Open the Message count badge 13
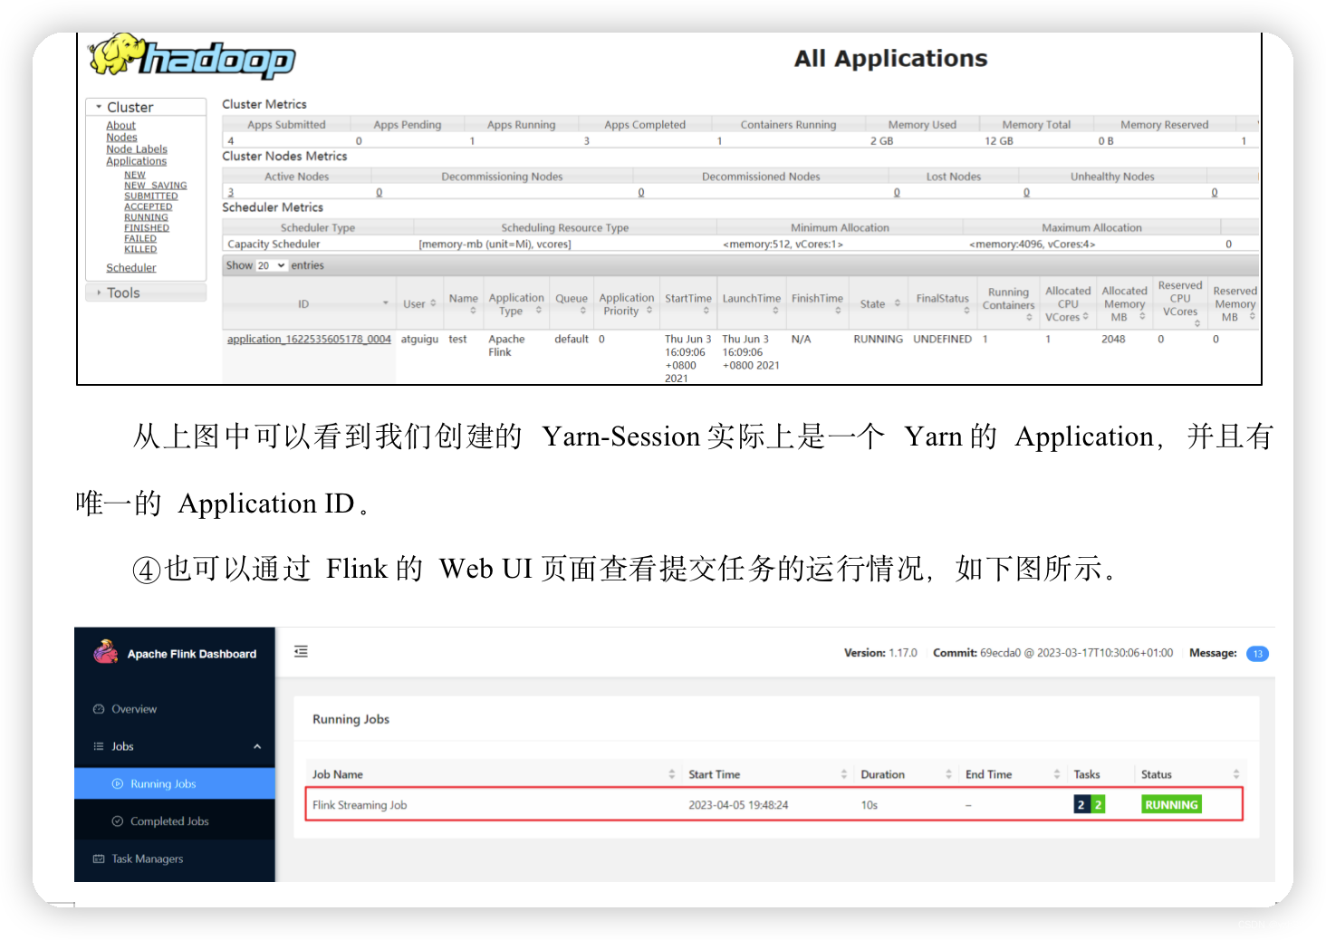This screenshot has height=940, width=1326. 1257,654
